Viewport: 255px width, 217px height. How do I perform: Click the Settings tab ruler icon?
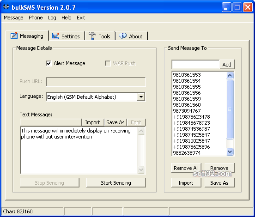click(55, 36)
